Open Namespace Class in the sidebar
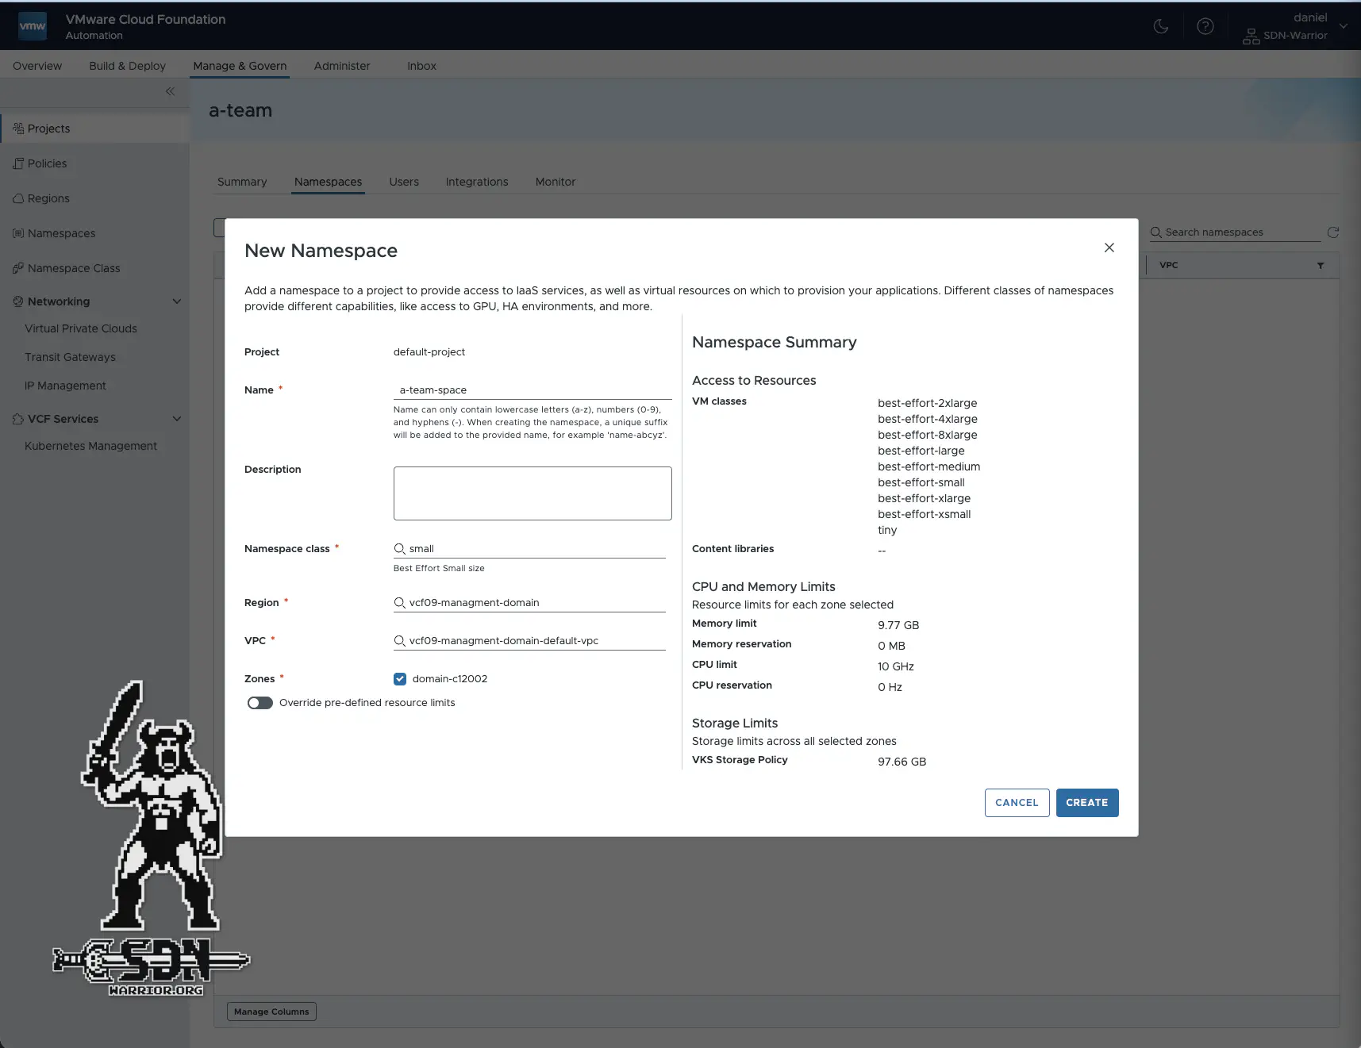Screen dimensions: 1361x1048 [x=74, y=268]
